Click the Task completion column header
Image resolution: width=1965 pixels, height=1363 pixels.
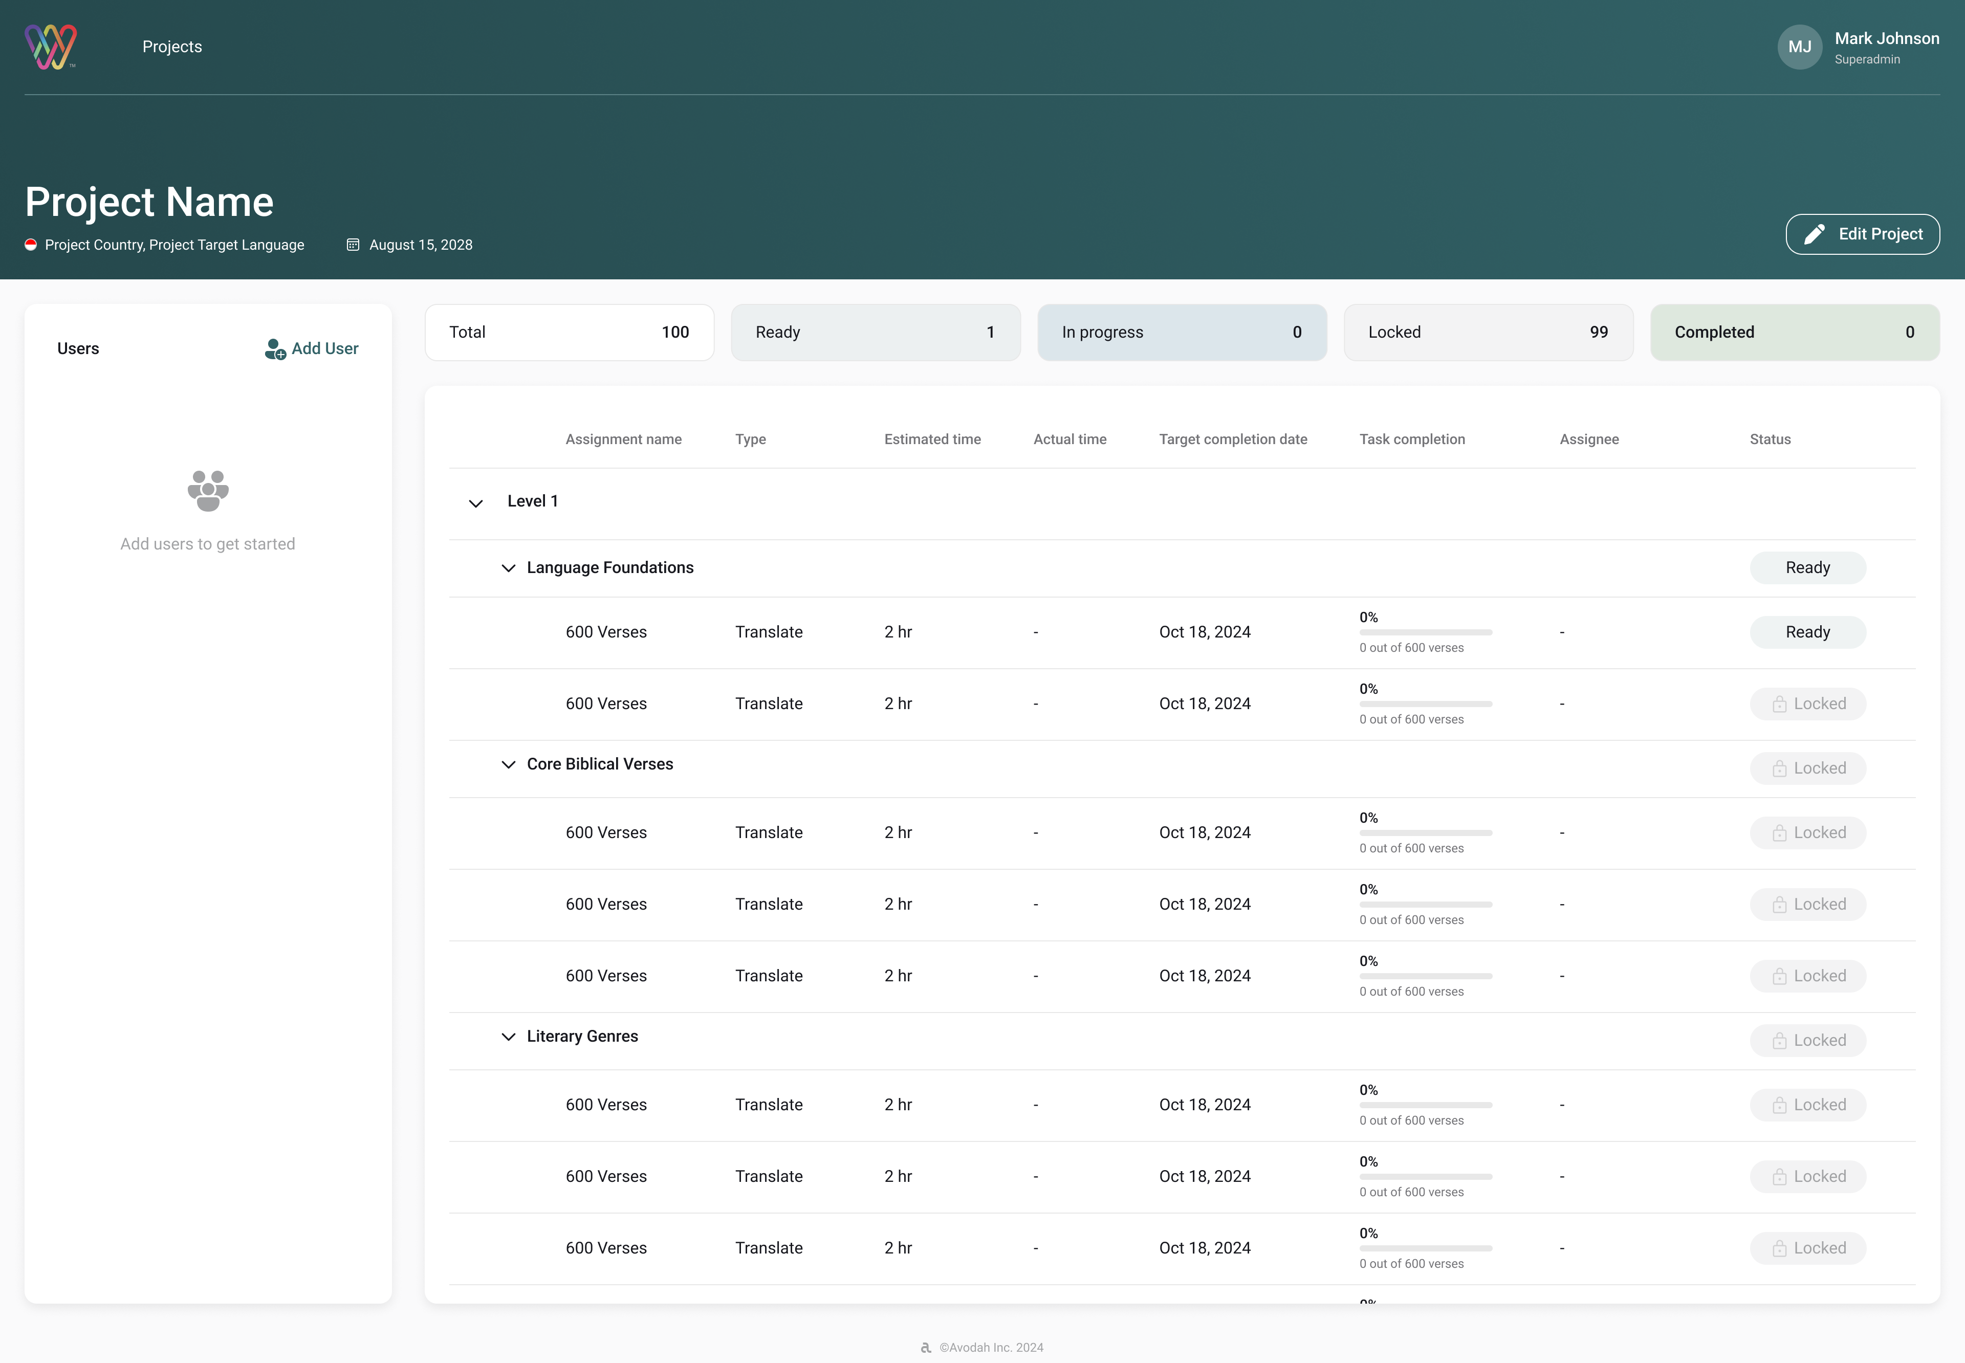(x=1412, y=439)
